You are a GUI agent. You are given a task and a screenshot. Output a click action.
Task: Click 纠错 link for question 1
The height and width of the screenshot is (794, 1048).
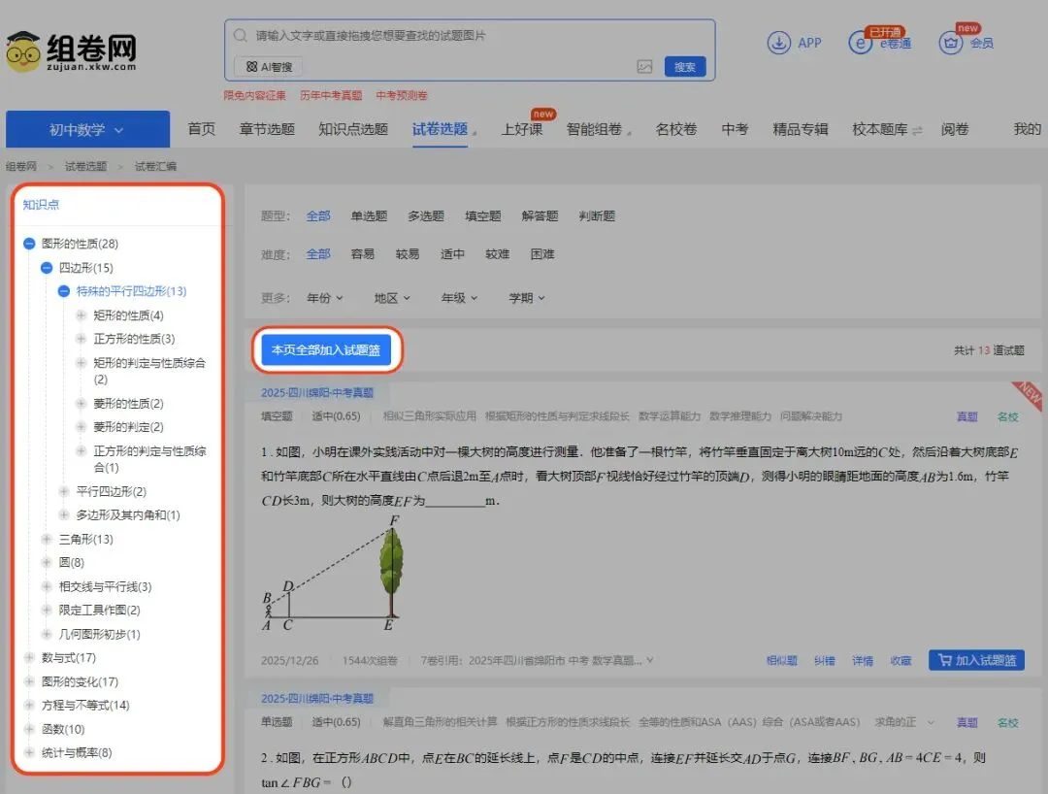click(825, 660)
